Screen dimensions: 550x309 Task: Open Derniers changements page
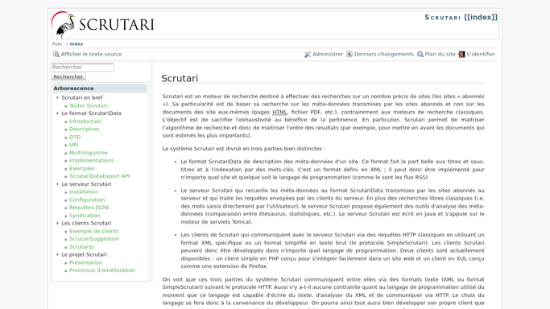[384, 54]
